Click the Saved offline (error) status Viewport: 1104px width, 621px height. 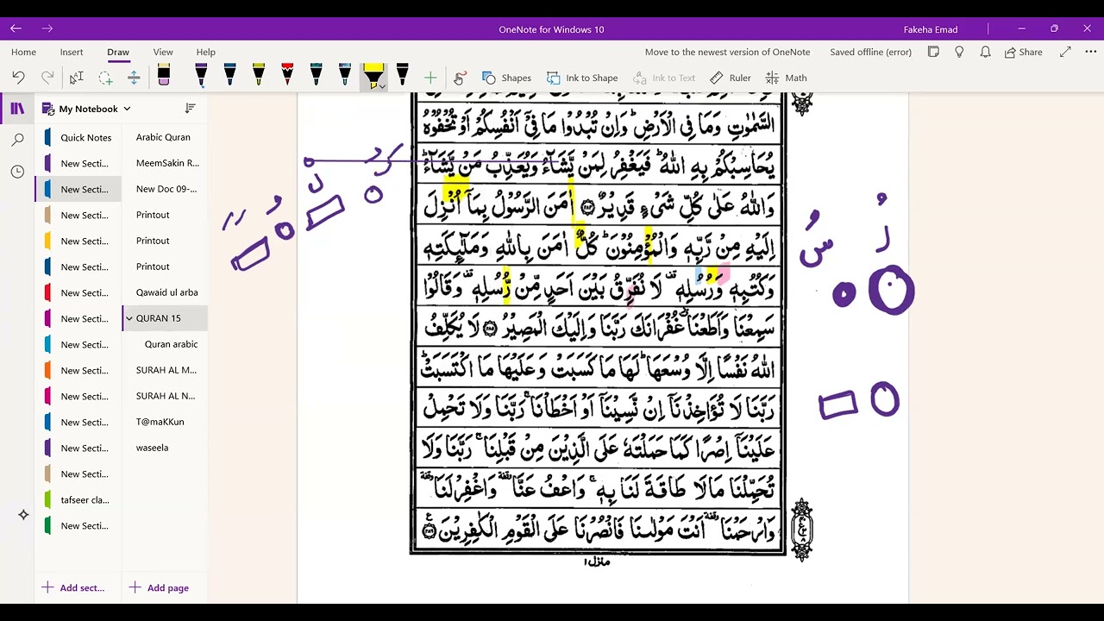[870, 52]
